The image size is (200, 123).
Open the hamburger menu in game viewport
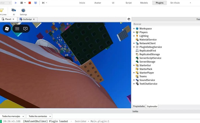tap(17, 29)
